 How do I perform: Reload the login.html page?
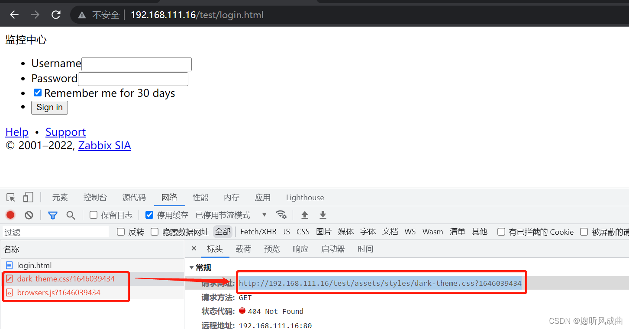click(x=56, y=15)
